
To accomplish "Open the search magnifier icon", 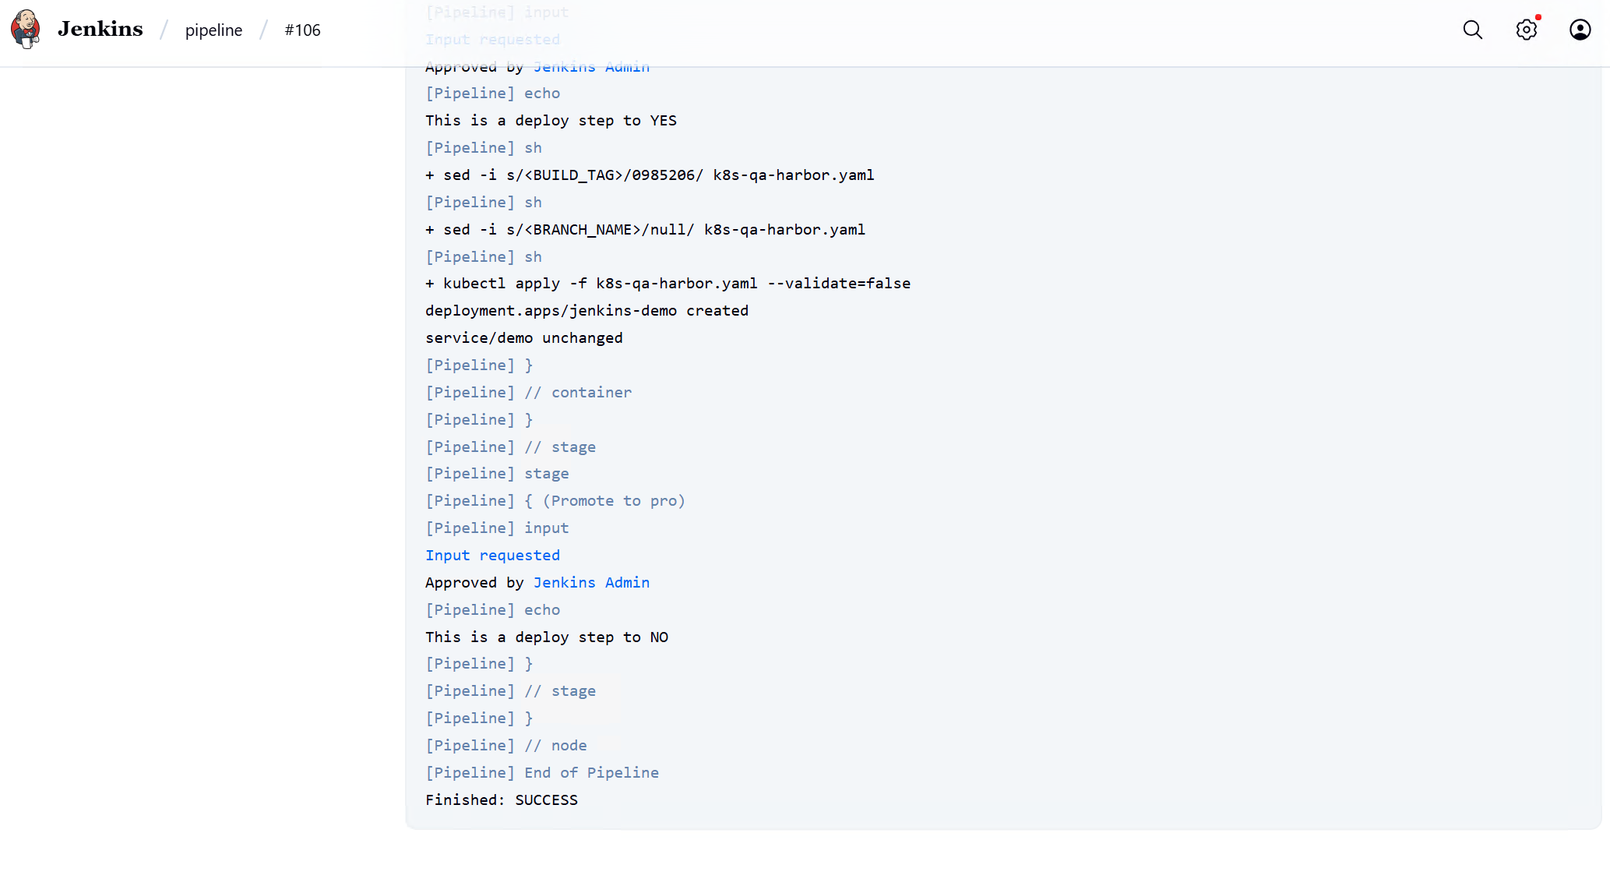I will tap(1472, 30).
